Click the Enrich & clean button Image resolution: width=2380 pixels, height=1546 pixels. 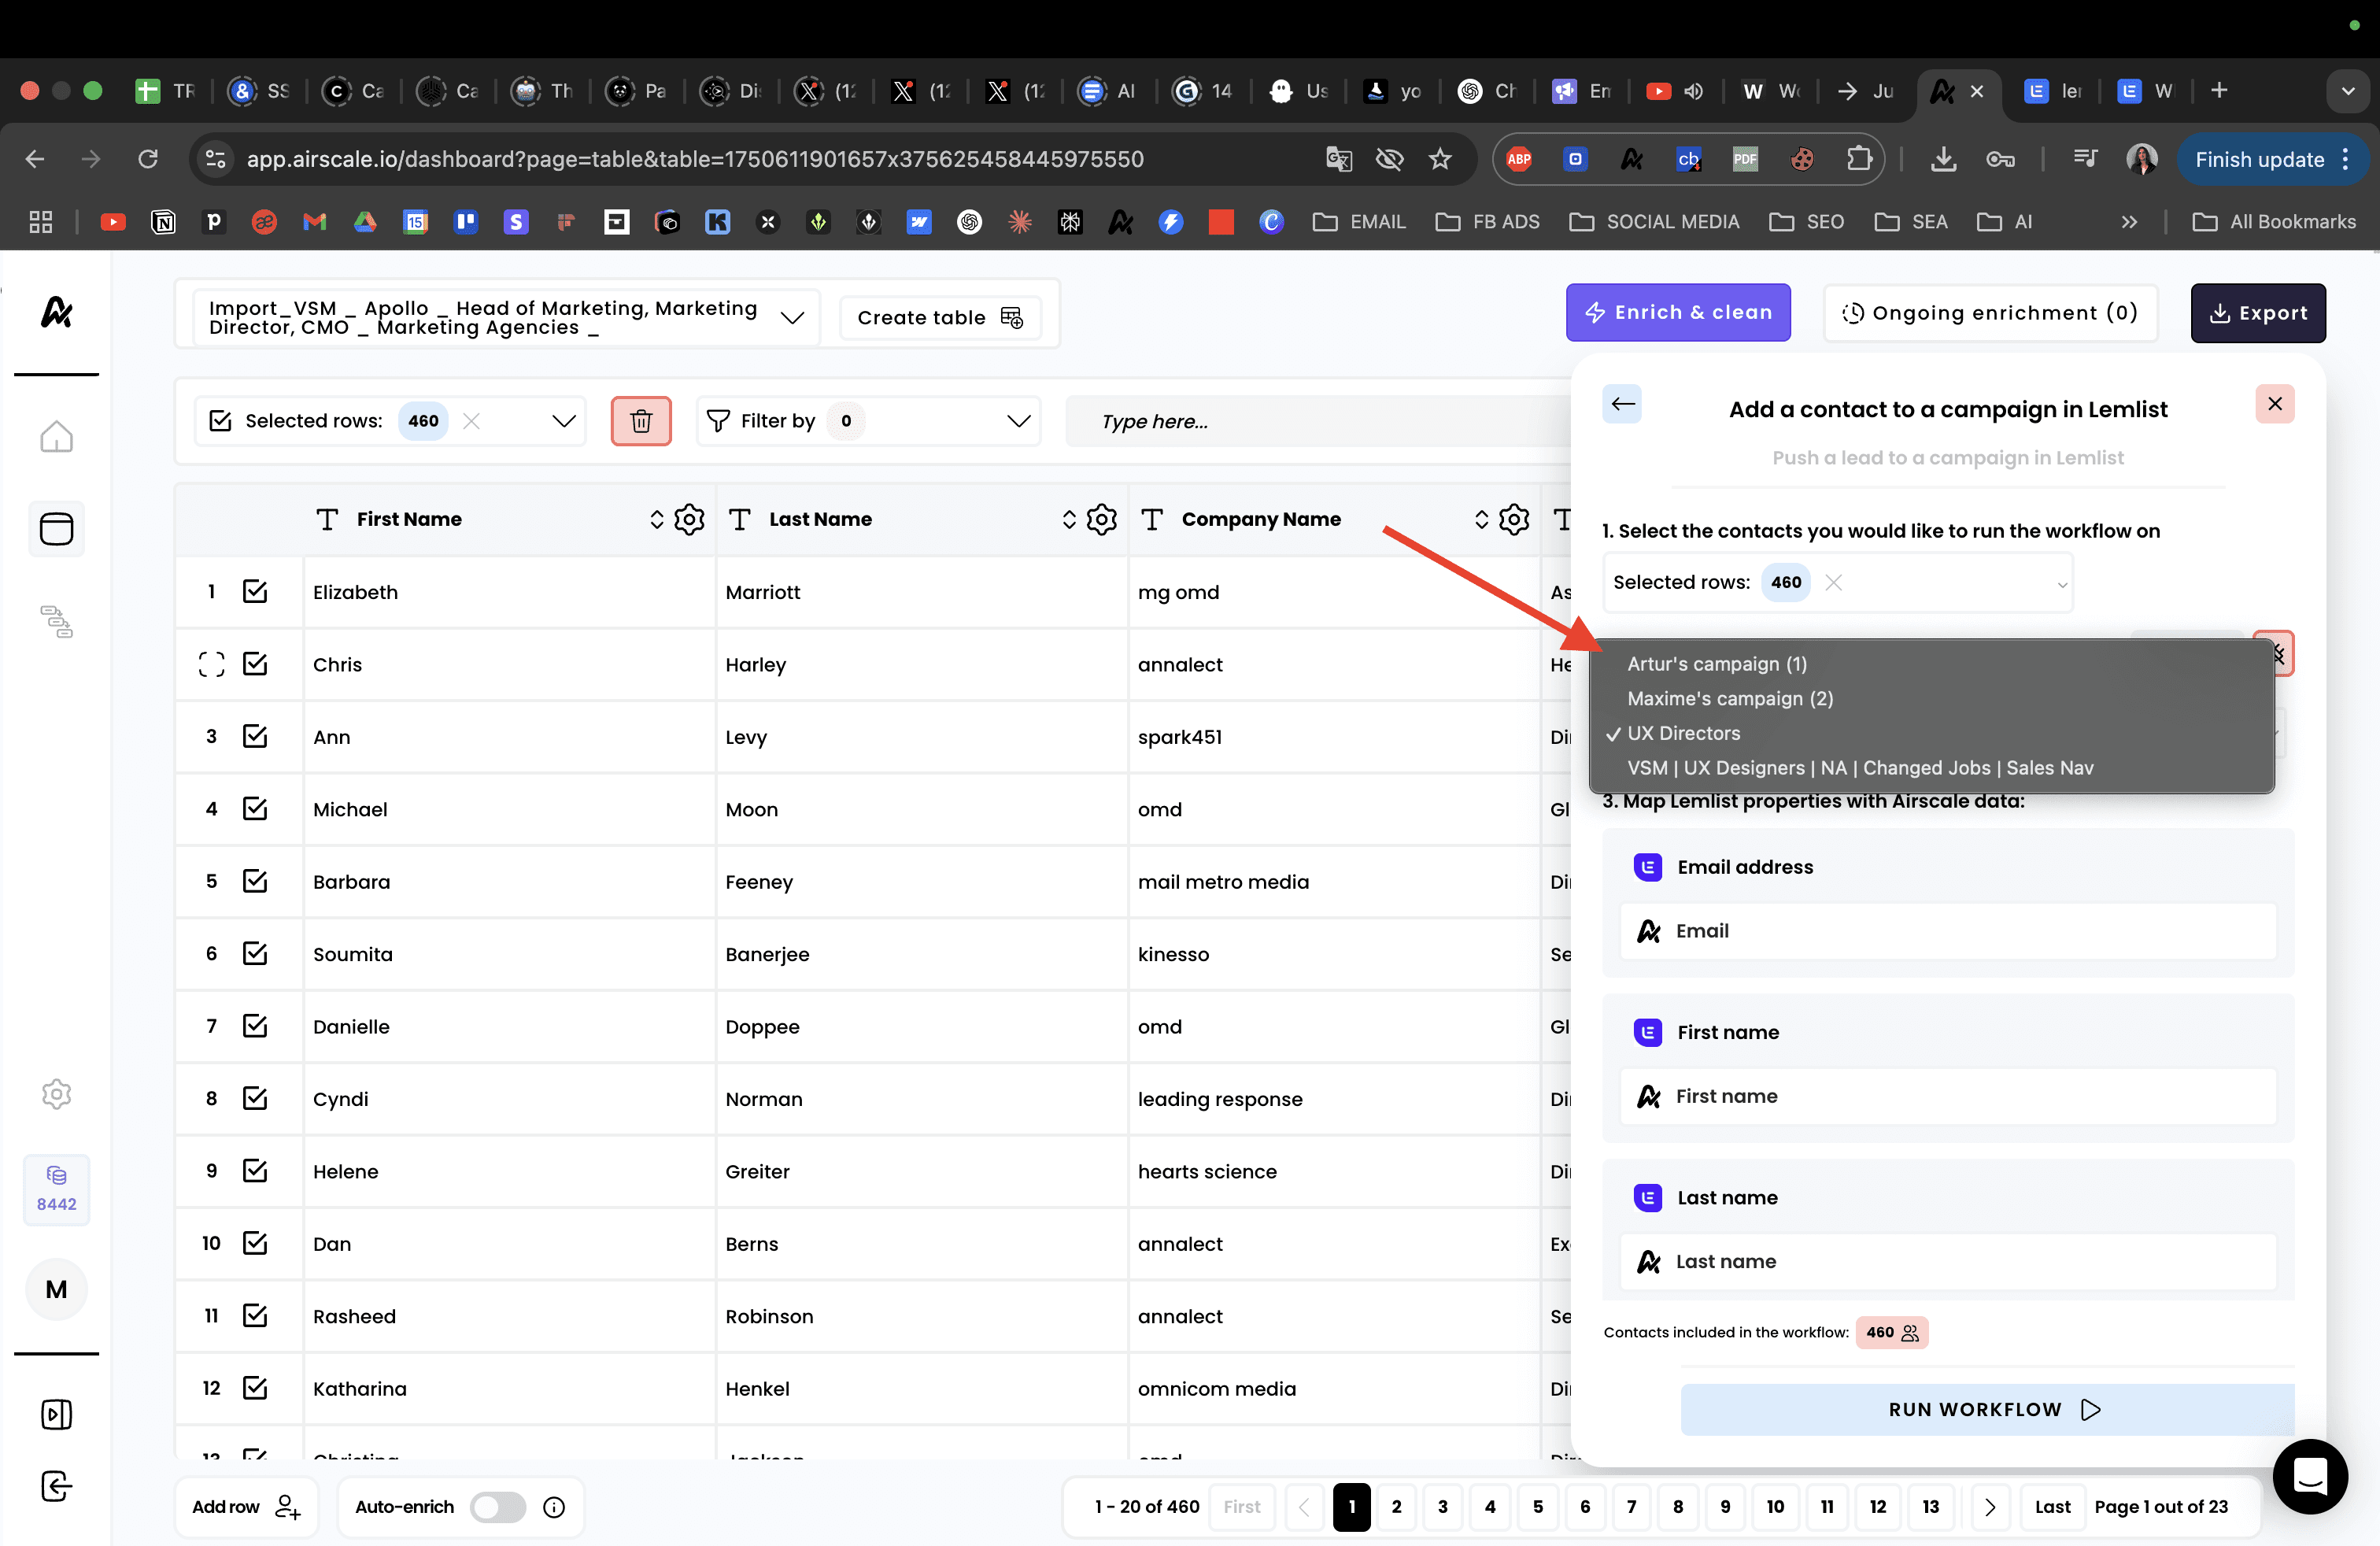1677,313
